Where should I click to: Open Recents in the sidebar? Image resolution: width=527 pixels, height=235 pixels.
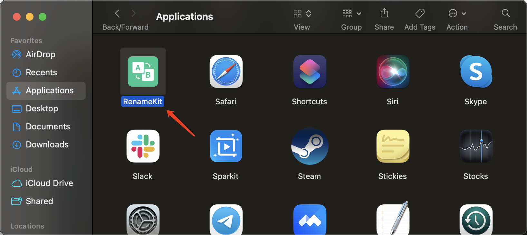point(46,72)
